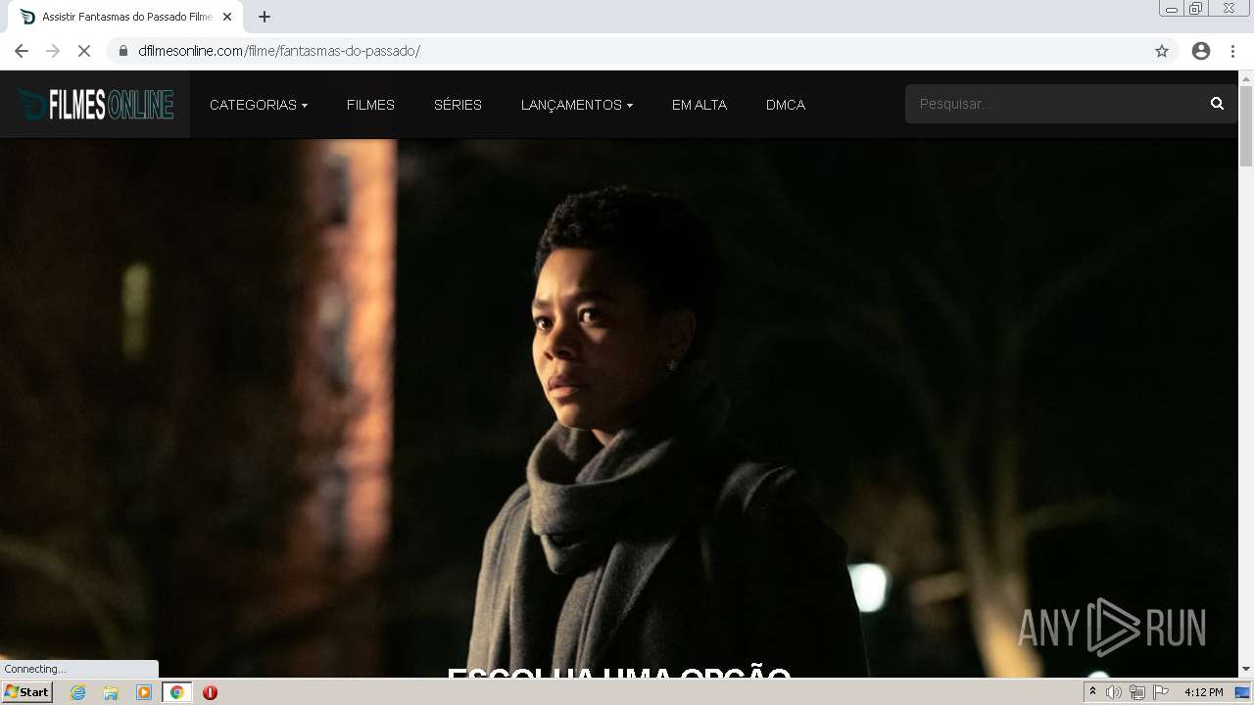This screenshot has width=1254, height=705.
Task: Click the page scrollbar down arrow
Action: coord(1246,669)
